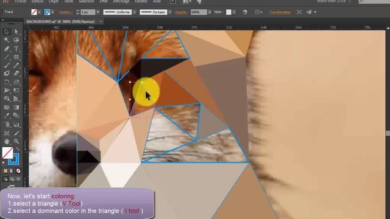Apply Gradient mode button under swatches

click(12, 171)
